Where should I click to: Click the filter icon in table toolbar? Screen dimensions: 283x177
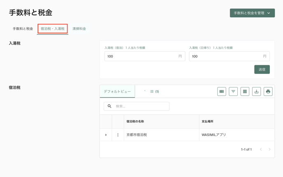(x=233, y=92)
